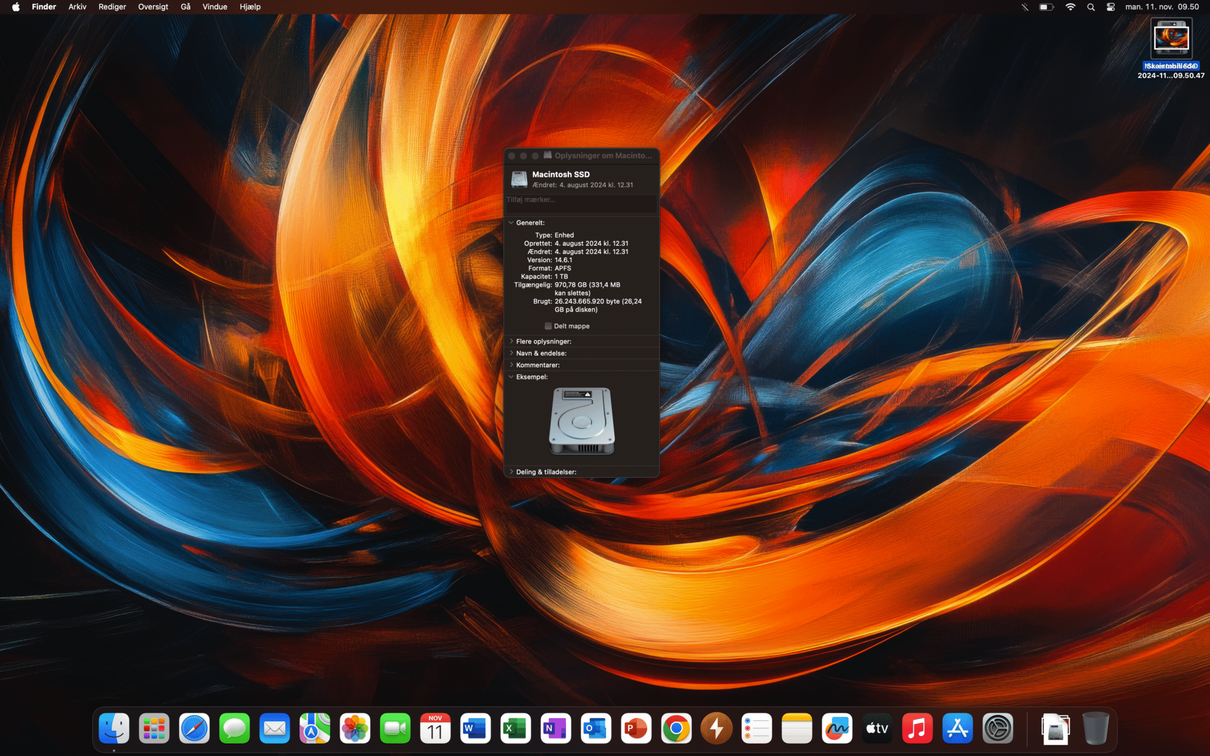
Task: Enable the Delt mappe checkbox
Action: coord(548,326)
